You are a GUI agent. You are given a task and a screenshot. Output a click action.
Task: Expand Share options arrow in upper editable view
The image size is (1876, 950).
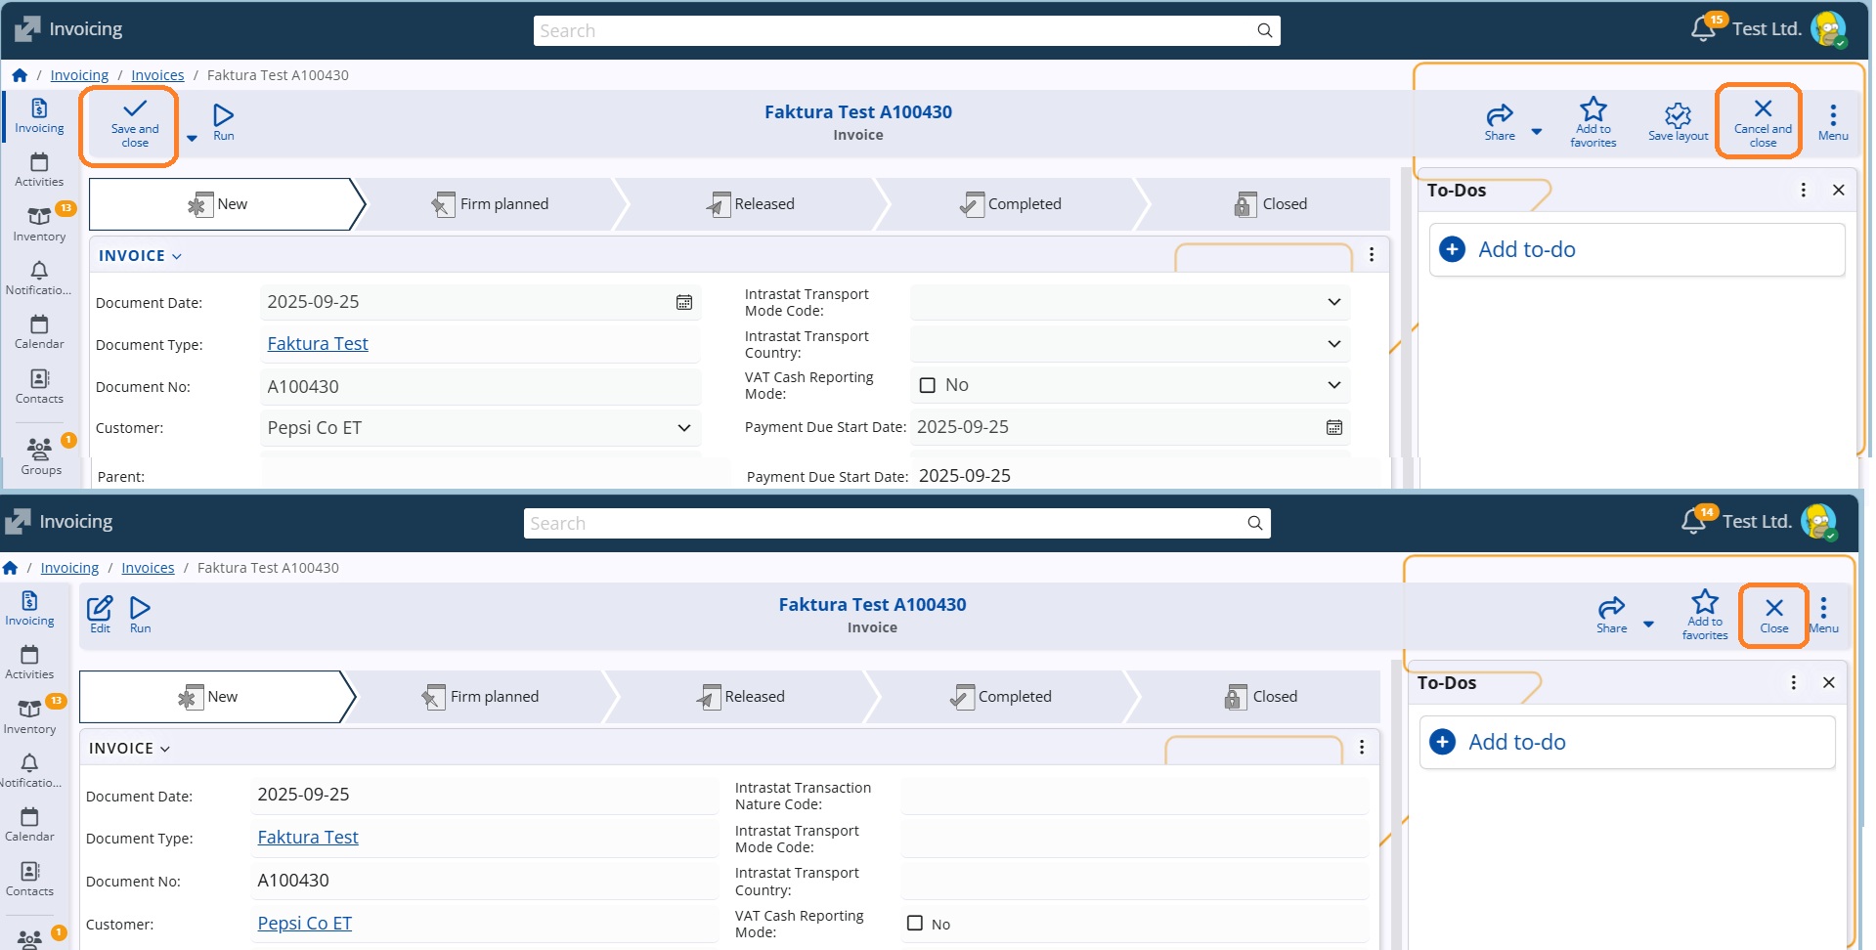[1537, 131]
